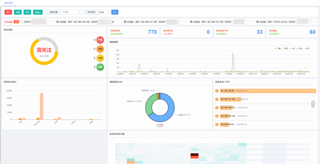Image resolution: width=320 pixels, height=164 pixels.
Task: Click the yellow 中危 severity circle
Action: click(100, 58)
